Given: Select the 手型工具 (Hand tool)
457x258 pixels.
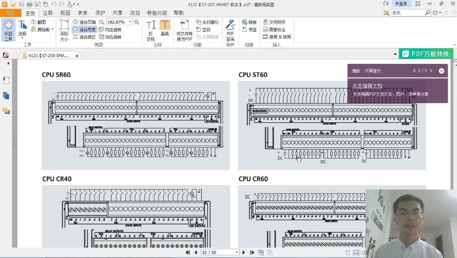Looking at the screenshot, I should [8, 28].
